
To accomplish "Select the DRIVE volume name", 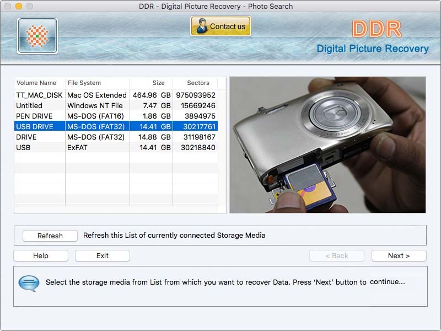I will 26,137.
